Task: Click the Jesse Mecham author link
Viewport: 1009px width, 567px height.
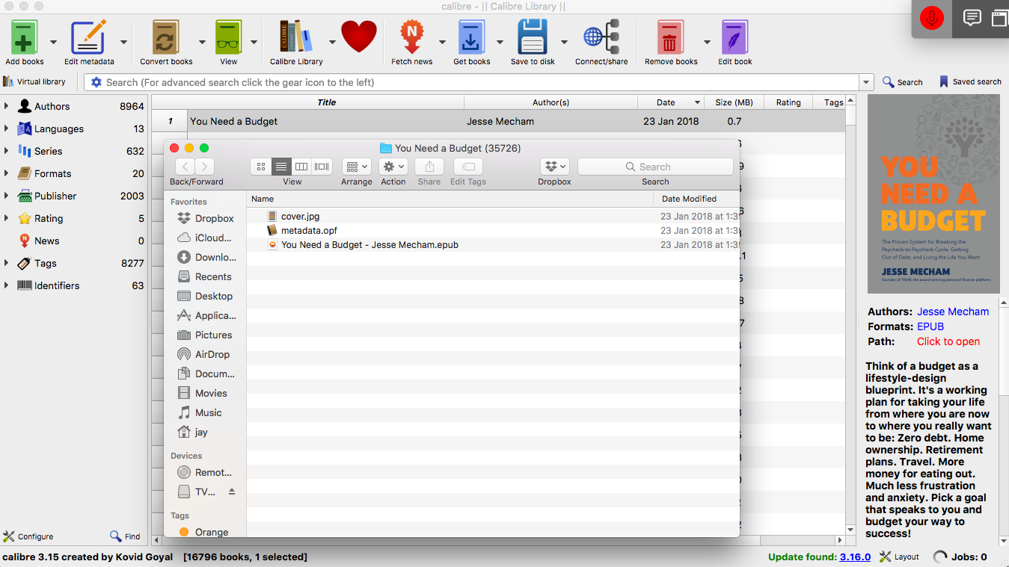Action: (953, 312)
